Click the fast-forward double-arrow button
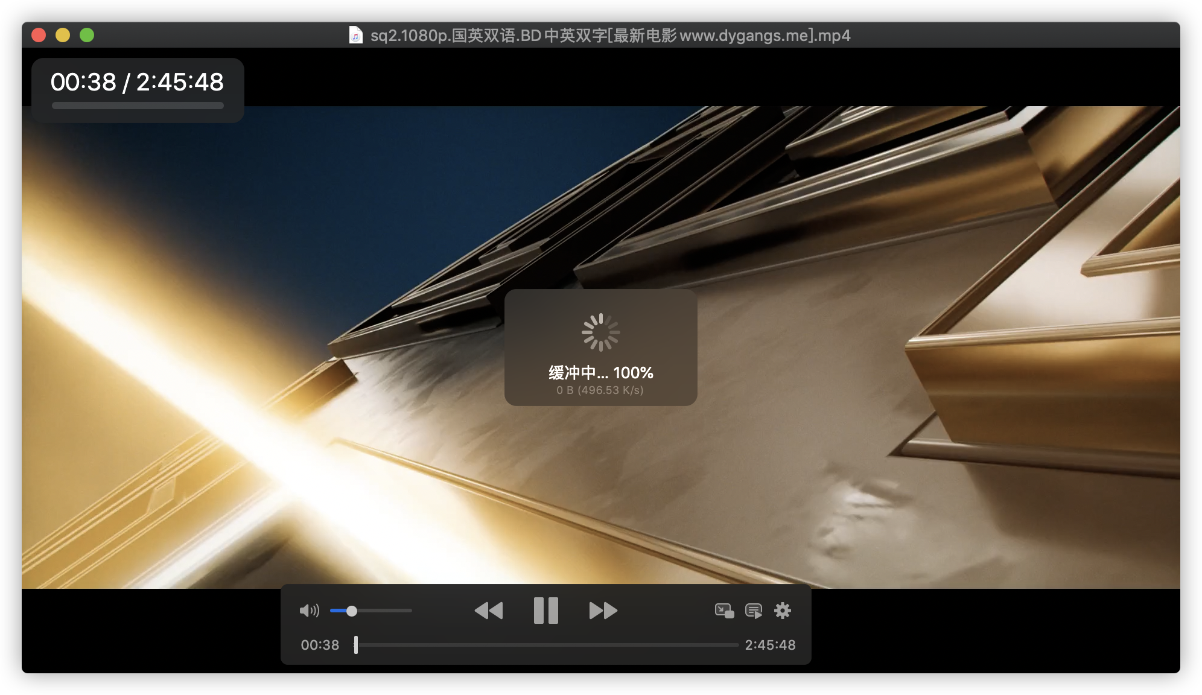This screenshot has width=1202, height=695. click(603, 611)
